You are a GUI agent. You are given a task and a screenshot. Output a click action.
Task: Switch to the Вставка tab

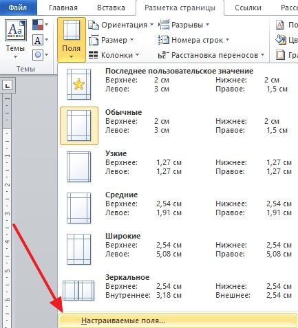pos(111,8)
